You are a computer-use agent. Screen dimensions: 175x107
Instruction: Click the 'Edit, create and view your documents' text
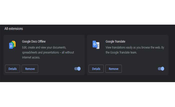[44, 48]
